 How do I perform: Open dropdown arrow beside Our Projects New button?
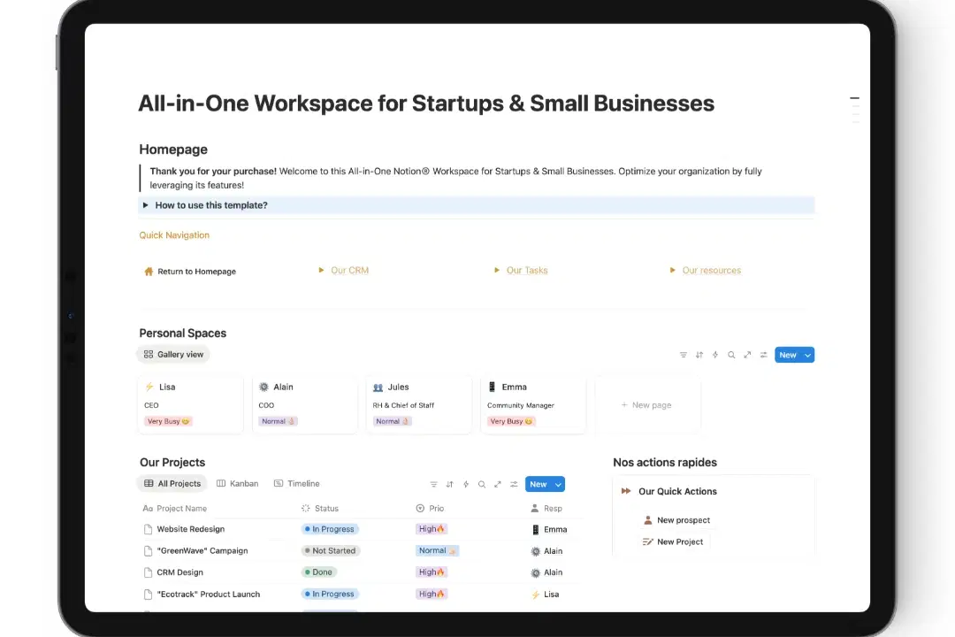coord(558,484)
